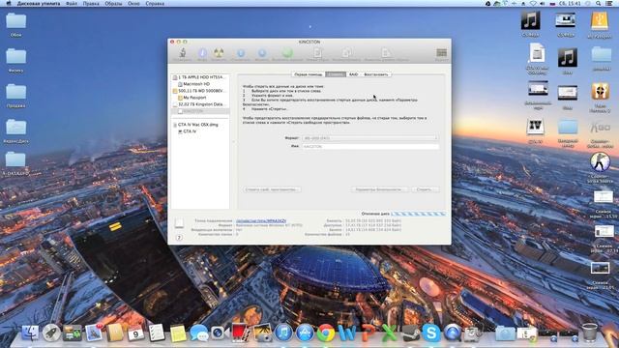619x348 pixels.
Task: Open the Восстановить tab
Action: [x=376, y=74]
